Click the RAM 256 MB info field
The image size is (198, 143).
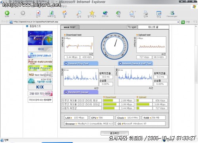(154, 118)
